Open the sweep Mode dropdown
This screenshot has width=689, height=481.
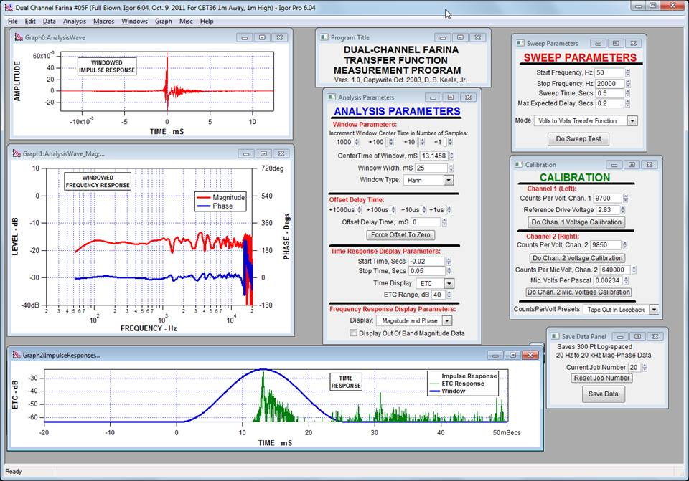pyautogui.click(x=632, y=120)
